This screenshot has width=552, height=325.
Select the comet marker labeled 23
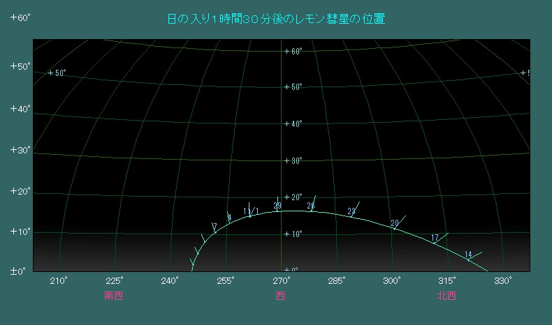(351, 212)
